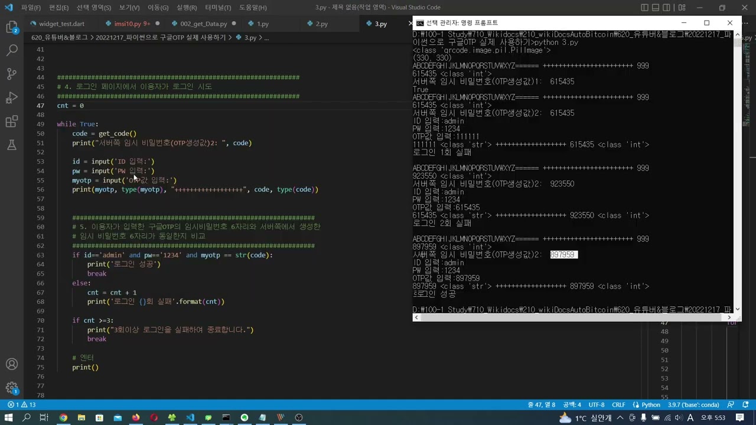This screenshot has height=425, width=756.
Task: Show hidden tray icons chevron
Action: click(621, 418)
